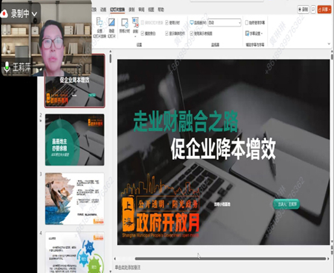This screenshot has height=273, width=334.
Task: Open the 监视器 (Monitor) dropdown set to 自动
Action: click(224, 23)
